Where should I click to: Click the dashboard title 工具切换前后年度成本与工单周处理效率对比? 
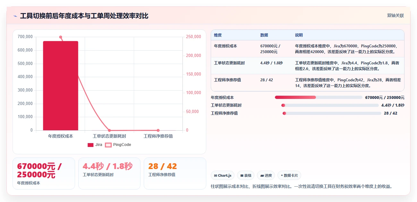pyautogui.click(x=84, y=16)
